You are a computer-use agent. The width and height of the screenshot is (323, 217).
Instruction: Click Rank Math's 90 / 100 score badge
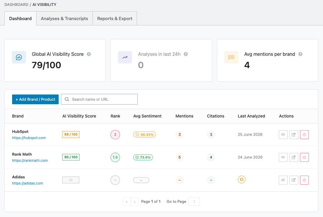[71, 157]
